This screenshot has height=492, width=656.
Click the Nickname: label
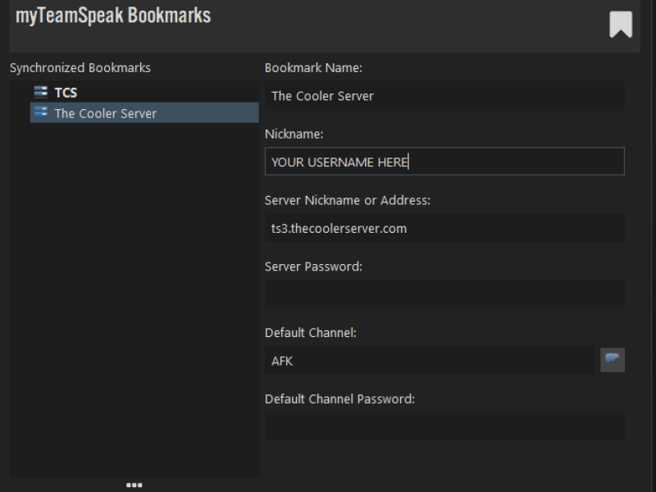coord(294,134)
